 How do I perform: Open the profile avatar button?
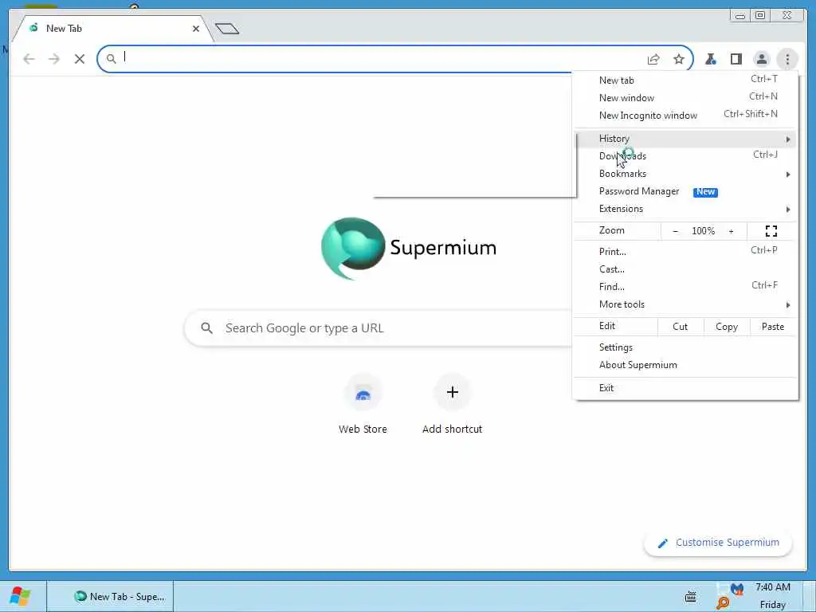tap(761, 59)
